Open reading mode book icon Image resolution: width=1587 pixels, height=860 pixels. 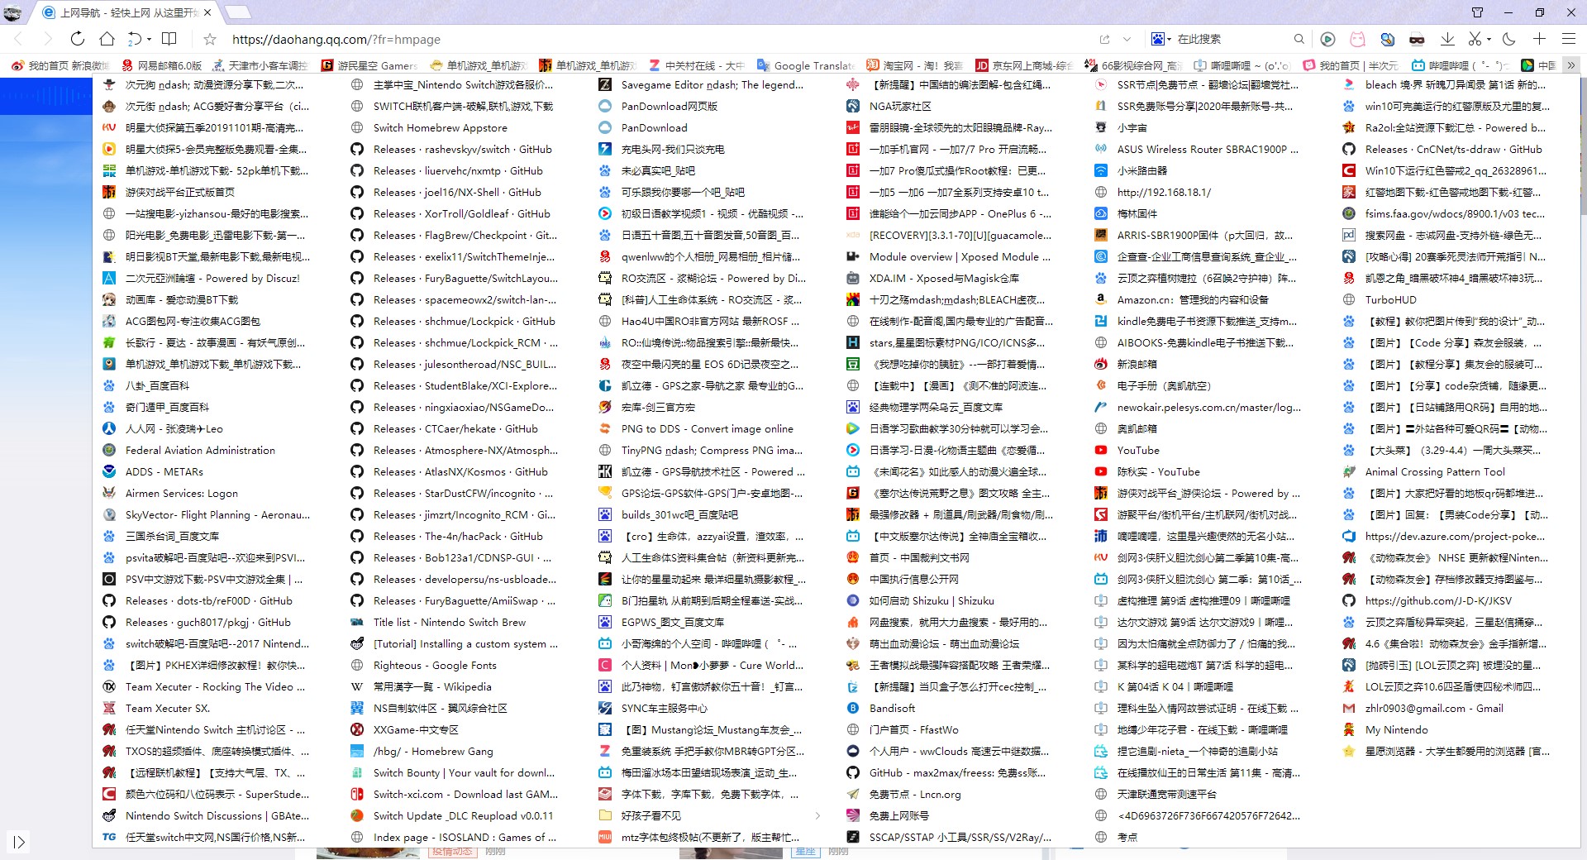tap(169, 39)
